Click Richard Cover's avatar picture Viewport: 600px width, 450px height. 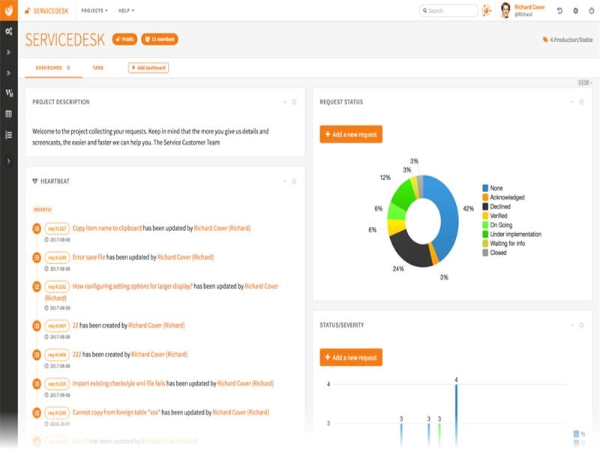tap(506, 10)
